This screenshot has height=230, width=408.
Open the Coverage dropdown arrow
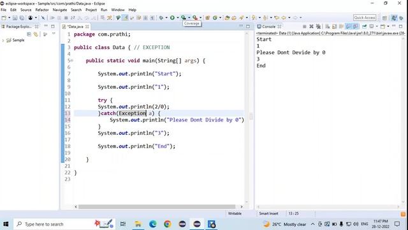(x=189, y=18)
